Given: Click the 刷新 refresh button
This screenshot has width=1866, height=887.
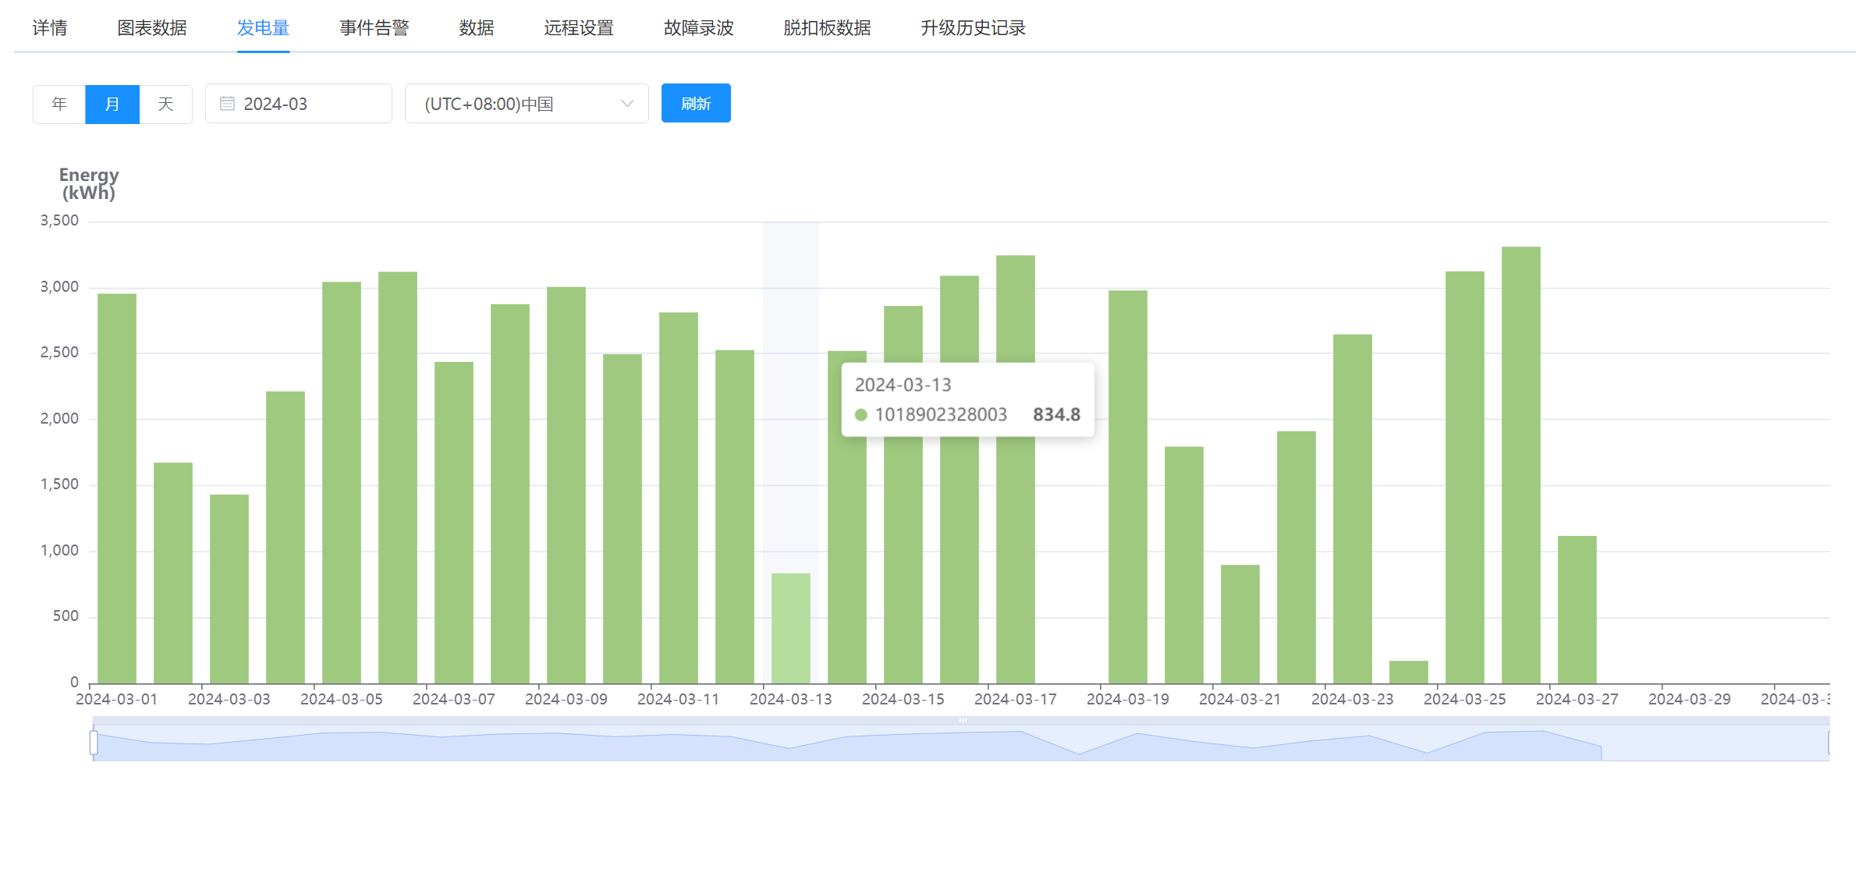Looking at the screenshot, I should tap(696, 103).
